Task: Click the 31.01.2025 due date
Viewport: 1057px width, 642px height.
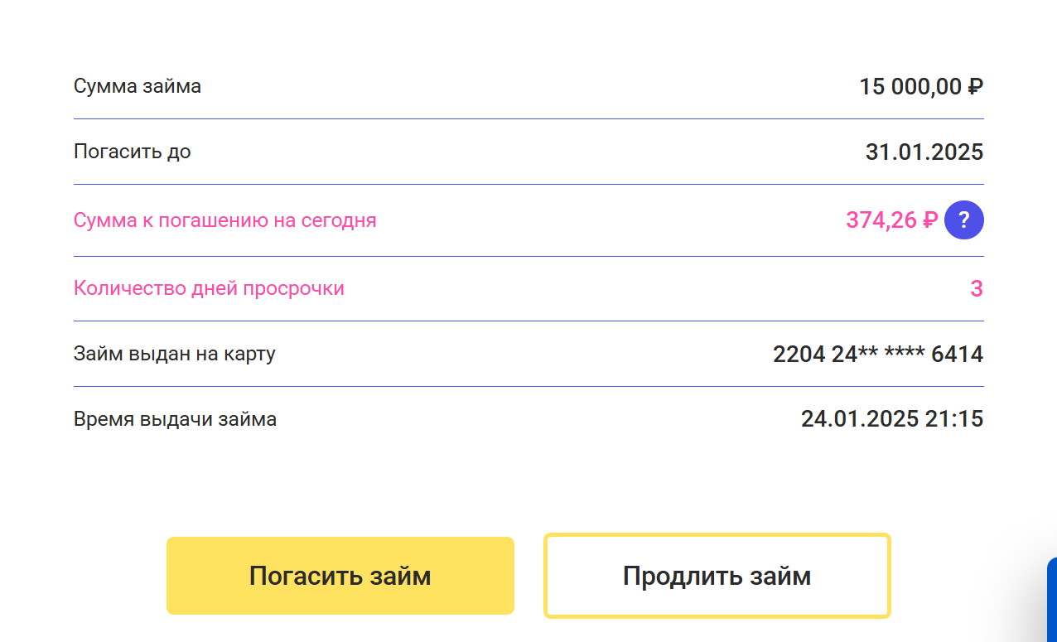Action: coord(924,152)
